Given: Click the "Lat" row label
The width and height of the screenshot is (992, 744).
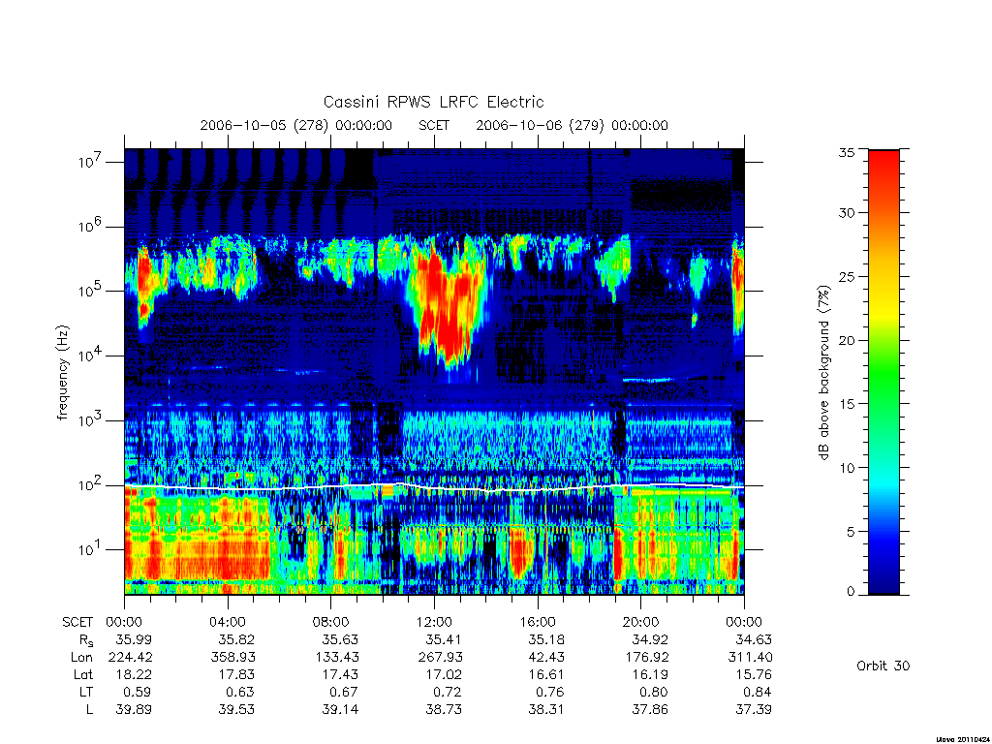Looking at the screenshot, I should coord(83,674).
